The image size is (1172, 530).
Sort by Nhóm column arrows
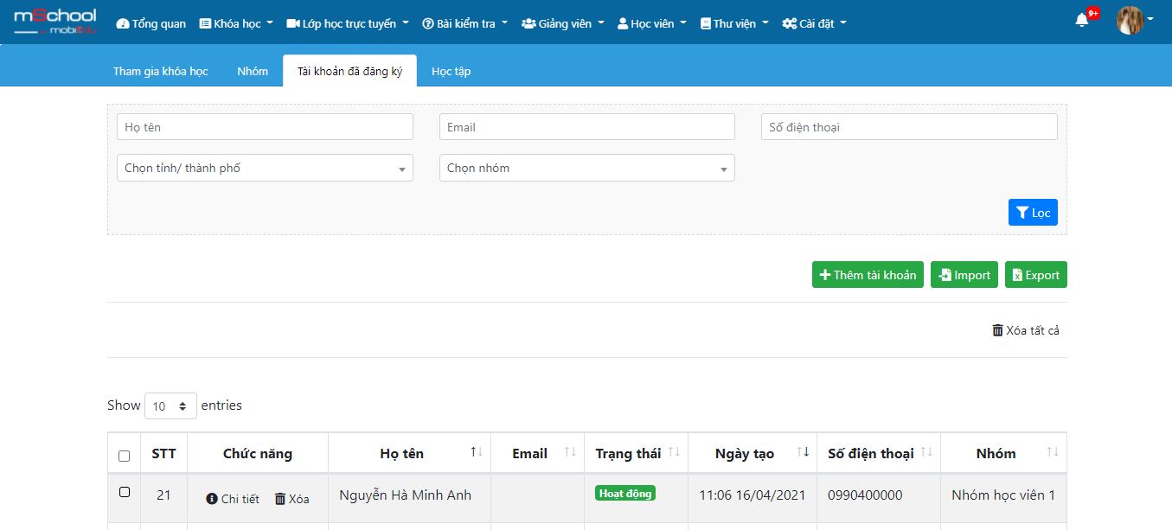pos(1053,452)
